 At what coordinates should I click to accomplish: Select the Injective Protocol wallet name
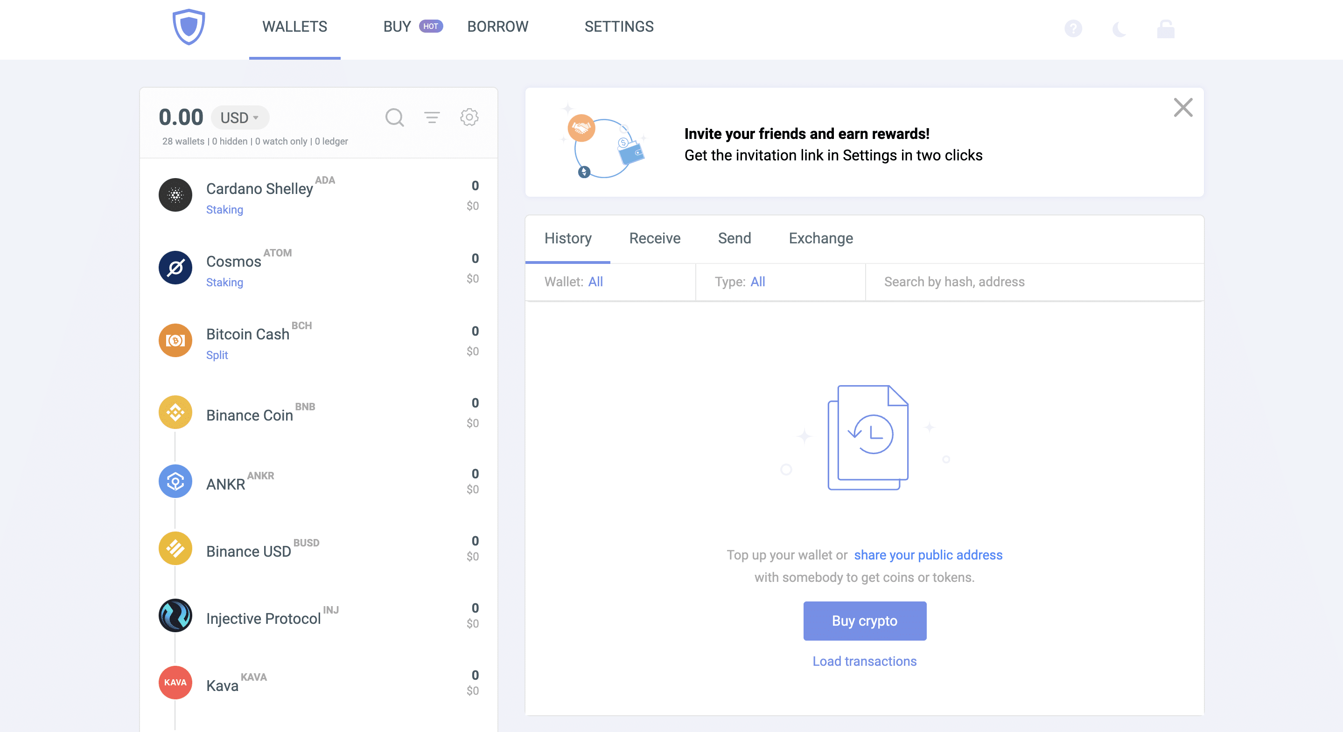pos(263,618)
